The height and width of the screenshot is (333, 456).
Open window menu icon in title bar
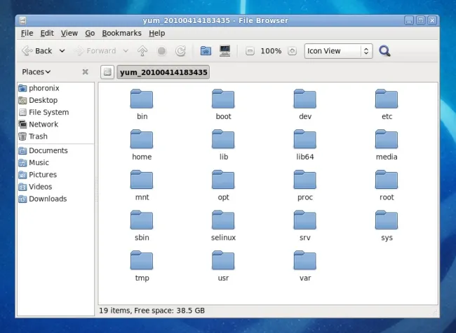point(22,20)
